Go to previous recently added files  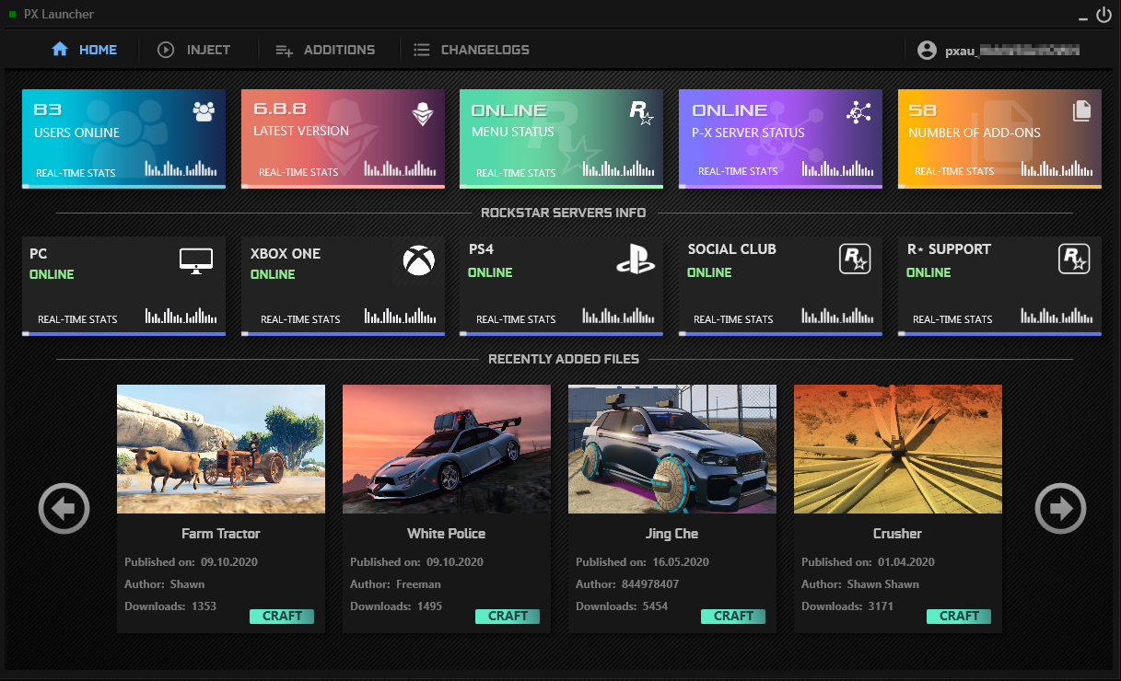(x=64, y=508)
